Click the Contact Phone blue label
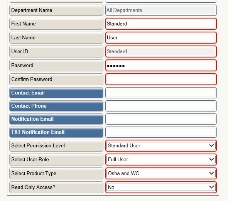Image resolution: width=228 pixels, height=201 pixels. coord(56,106)
